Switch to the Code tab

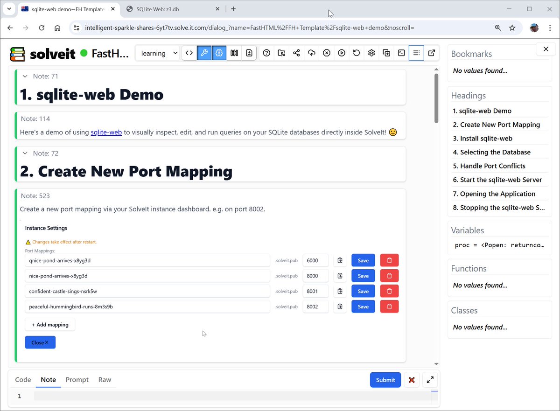tap(23, 380)
